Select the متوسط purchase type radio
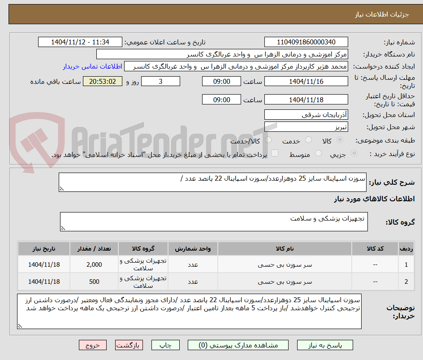Image resolution: width=423 pixels, height=360 pixels. pos(318,153)
